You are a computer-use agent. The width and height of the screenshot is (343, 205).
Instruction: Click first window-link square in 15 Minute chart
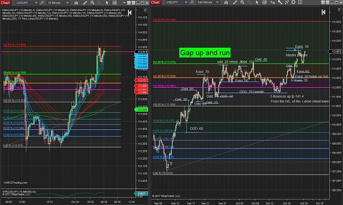(129, 3)
